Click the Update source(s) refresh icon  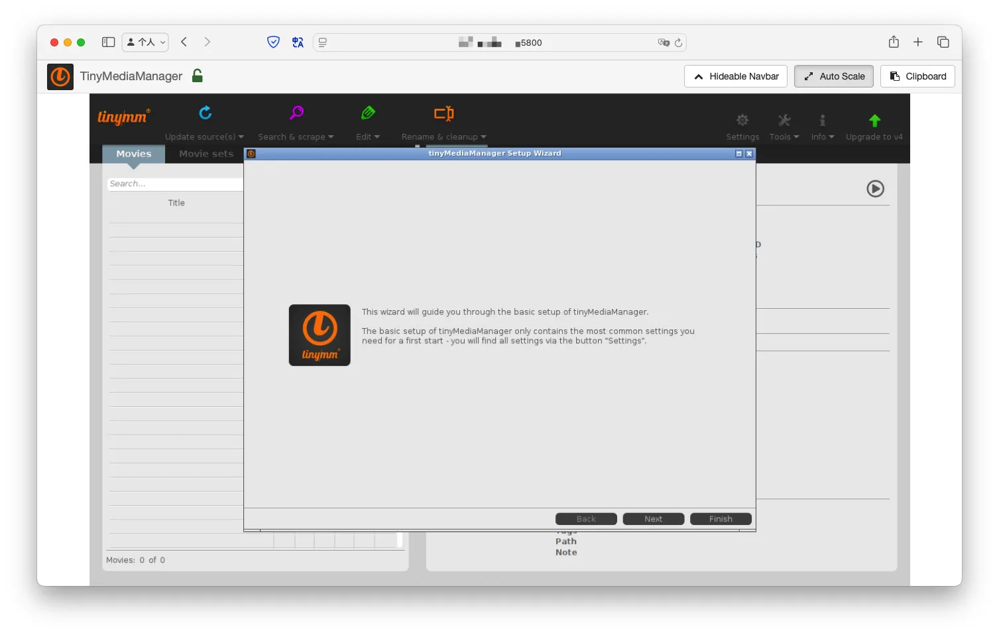(x=206, y=113)
